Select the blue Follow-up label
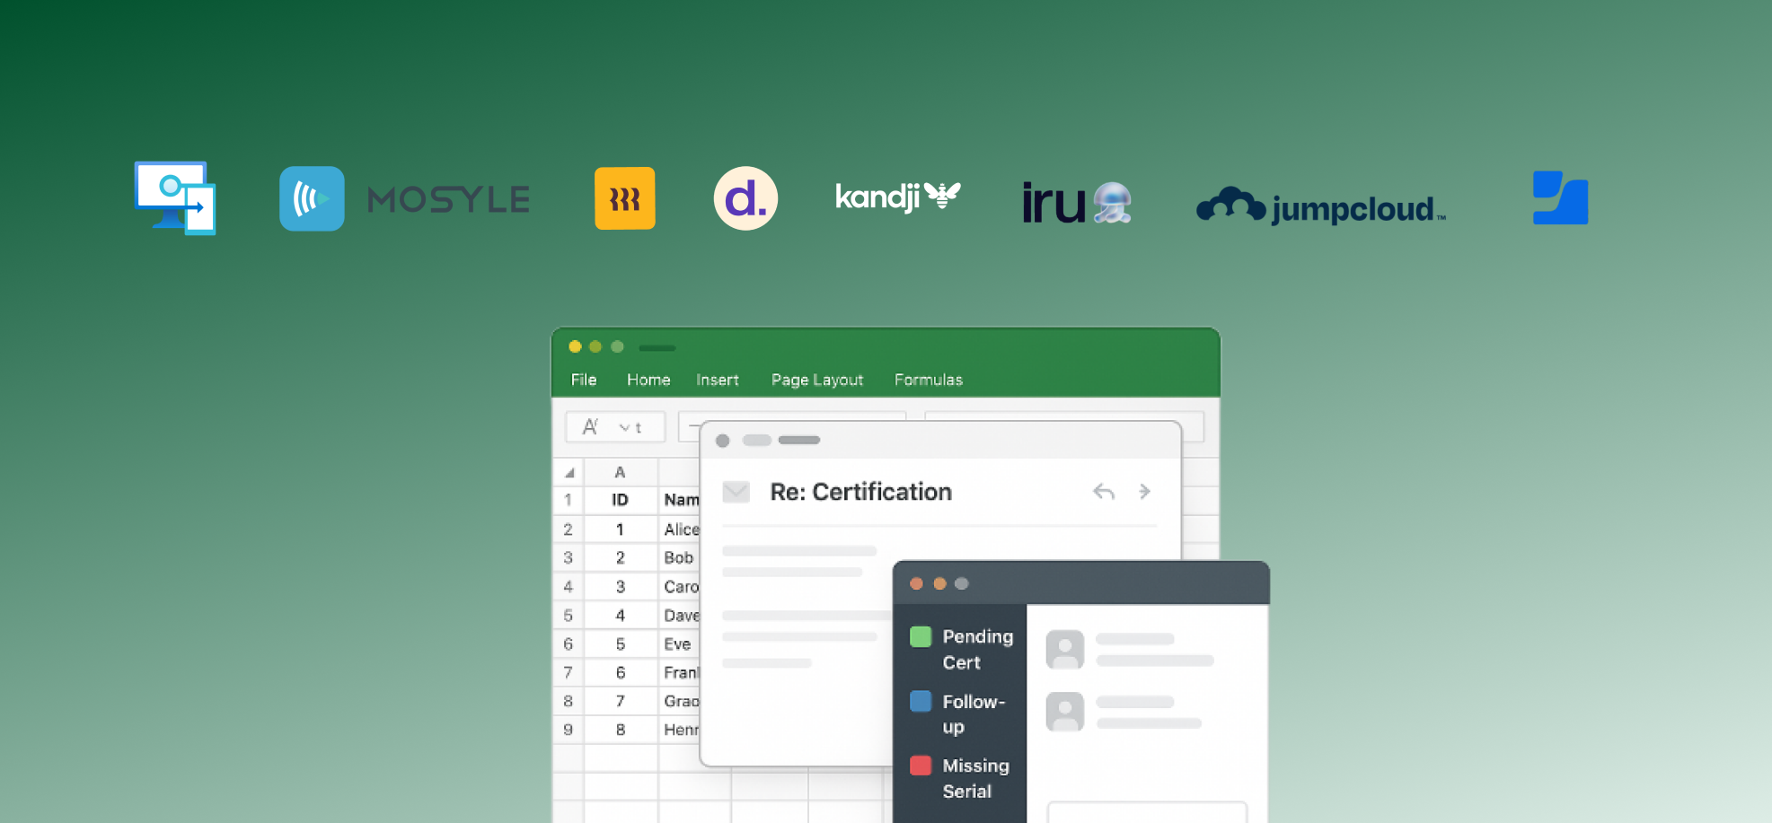Screen dimensions: 1772x823 921,701
